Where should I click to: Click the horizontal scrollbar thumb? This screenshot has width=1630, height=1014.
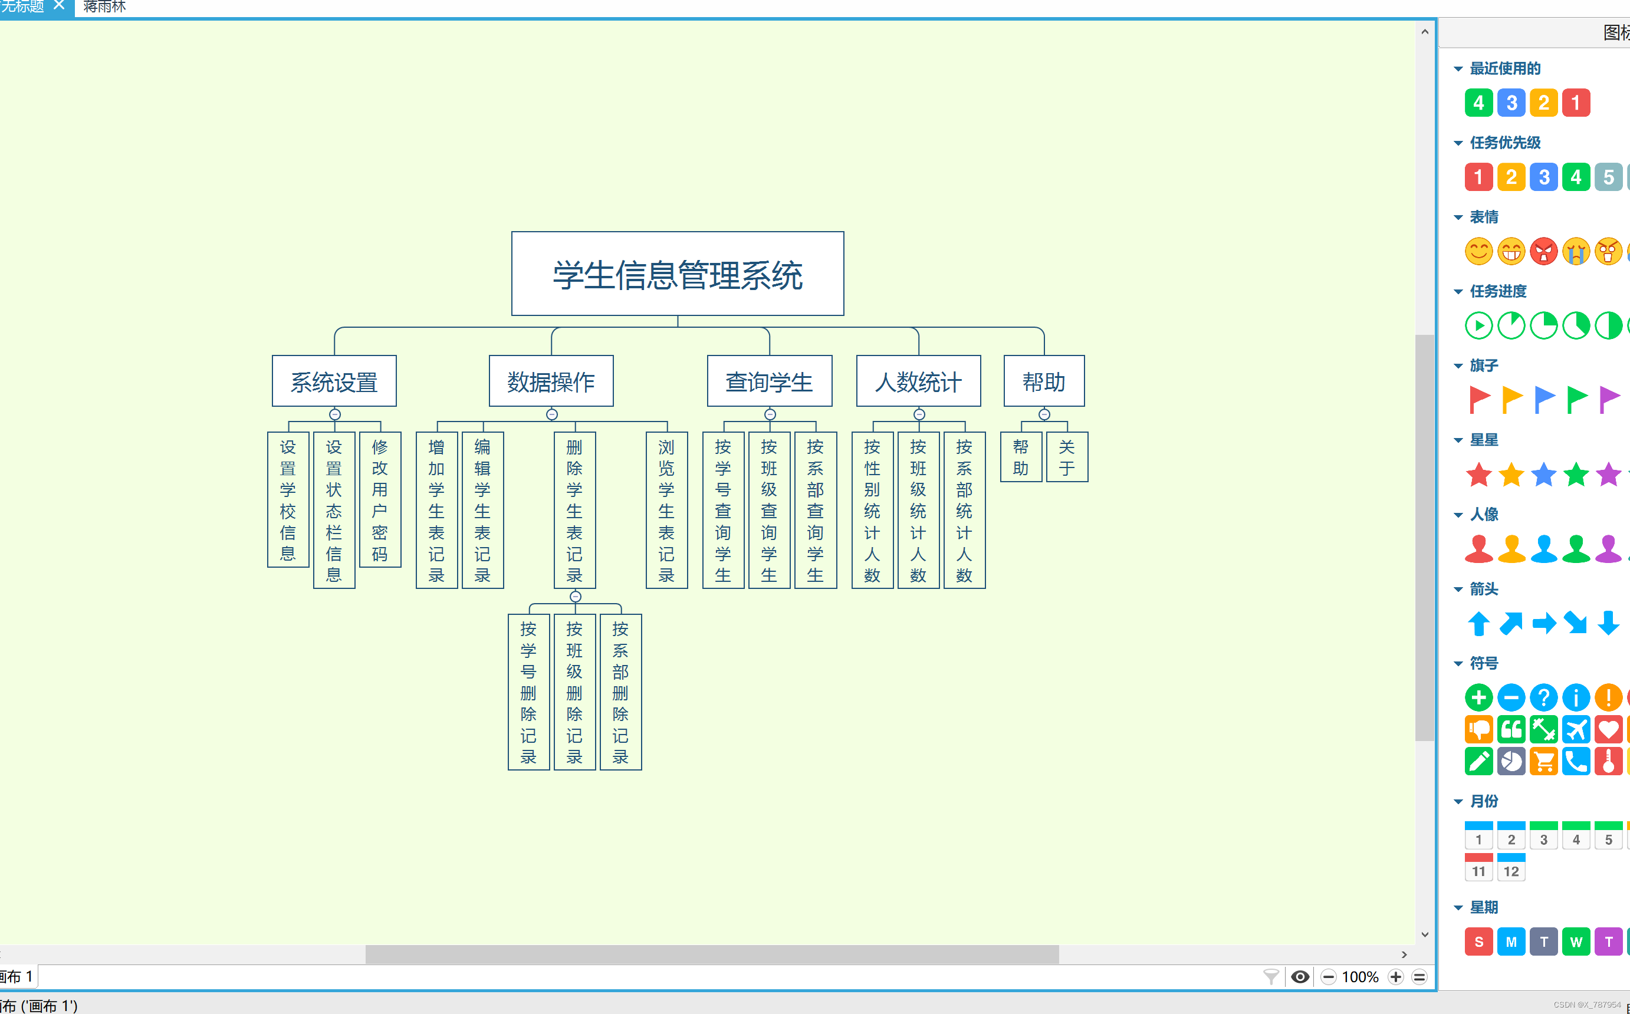pyautogui.click(x=712, y=954)
